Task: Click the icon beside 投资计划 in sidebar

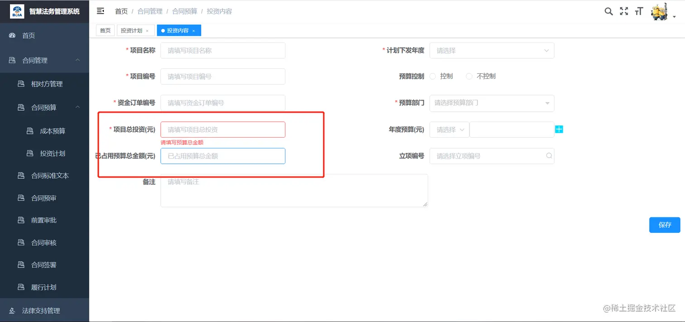Action: pyautogui.click(x=30, y=154)
